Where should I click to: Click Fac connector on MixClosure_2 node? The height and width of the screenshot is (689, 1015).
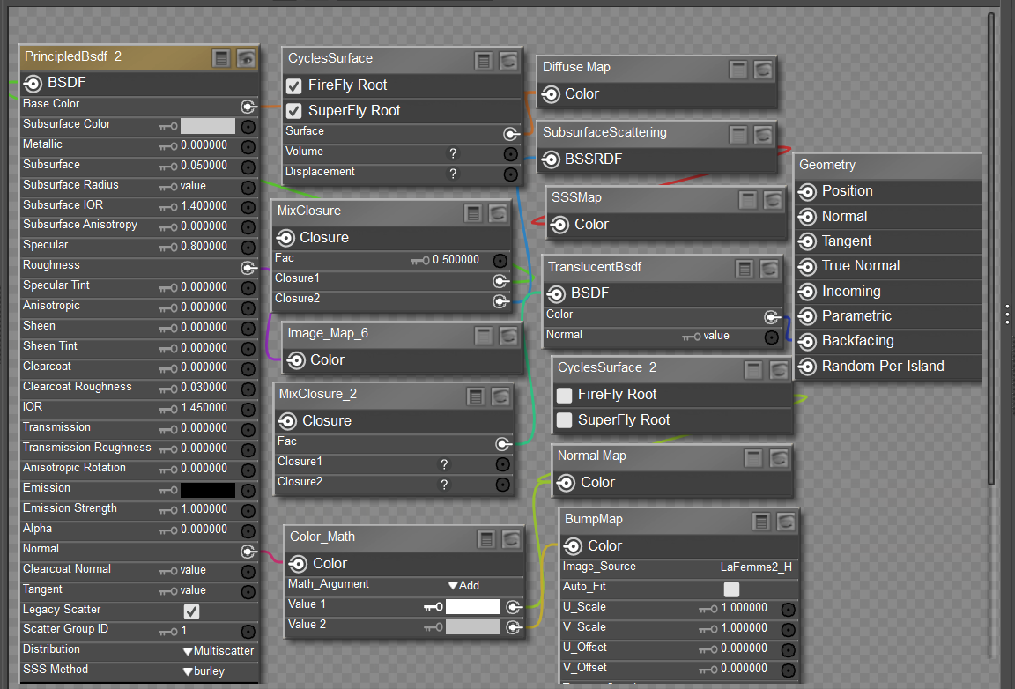point(502,444)
